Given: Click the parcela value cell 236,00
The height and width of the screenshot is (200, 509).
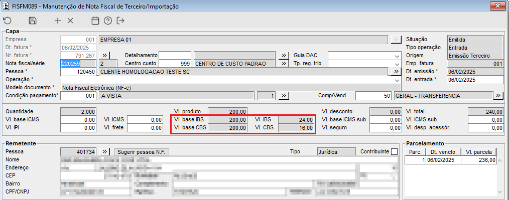Looking at the screenshot, I should tap(479, 160).
